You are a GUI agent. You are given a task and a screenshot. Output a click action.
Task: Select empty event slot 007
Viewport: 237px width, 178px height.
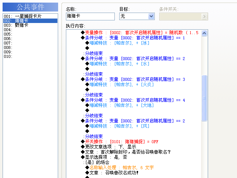tap(30, 43)
